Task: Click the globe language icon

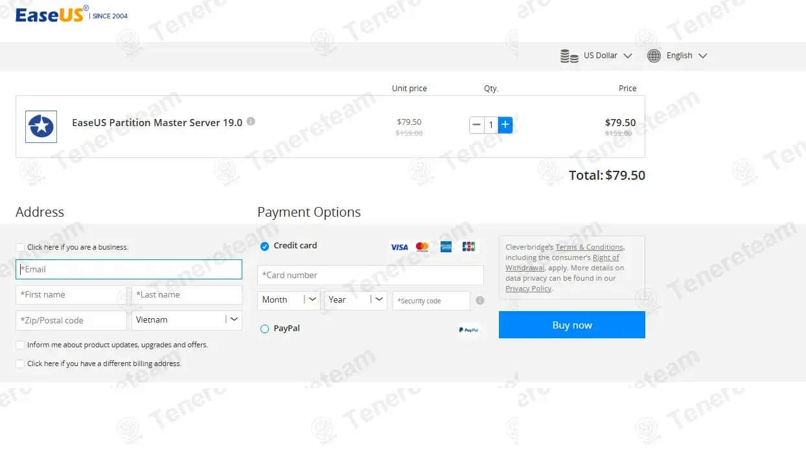Action: coord(654,56)
